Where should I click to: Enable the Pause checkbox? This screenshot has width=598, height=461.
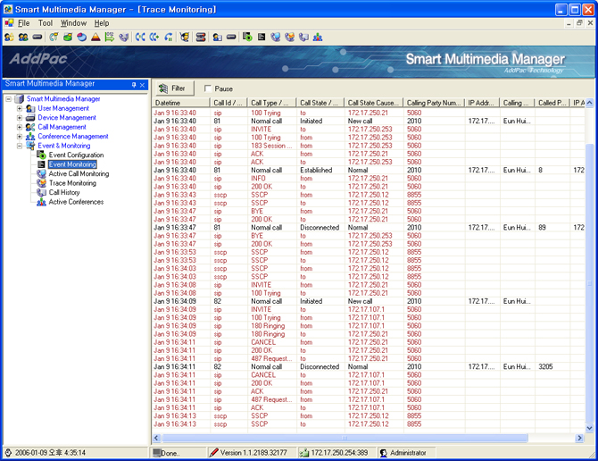tap(208, 88)
